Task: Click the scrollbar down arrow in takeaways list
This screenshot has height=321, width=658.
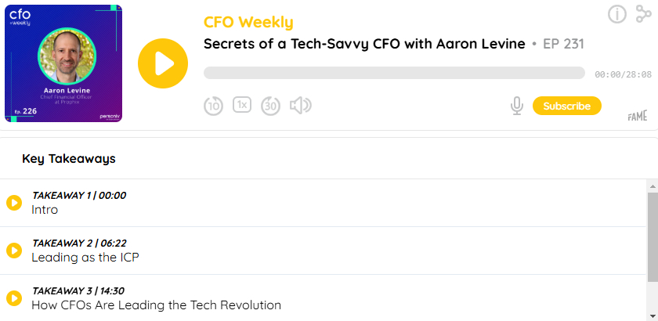Action: pos(653,316)
